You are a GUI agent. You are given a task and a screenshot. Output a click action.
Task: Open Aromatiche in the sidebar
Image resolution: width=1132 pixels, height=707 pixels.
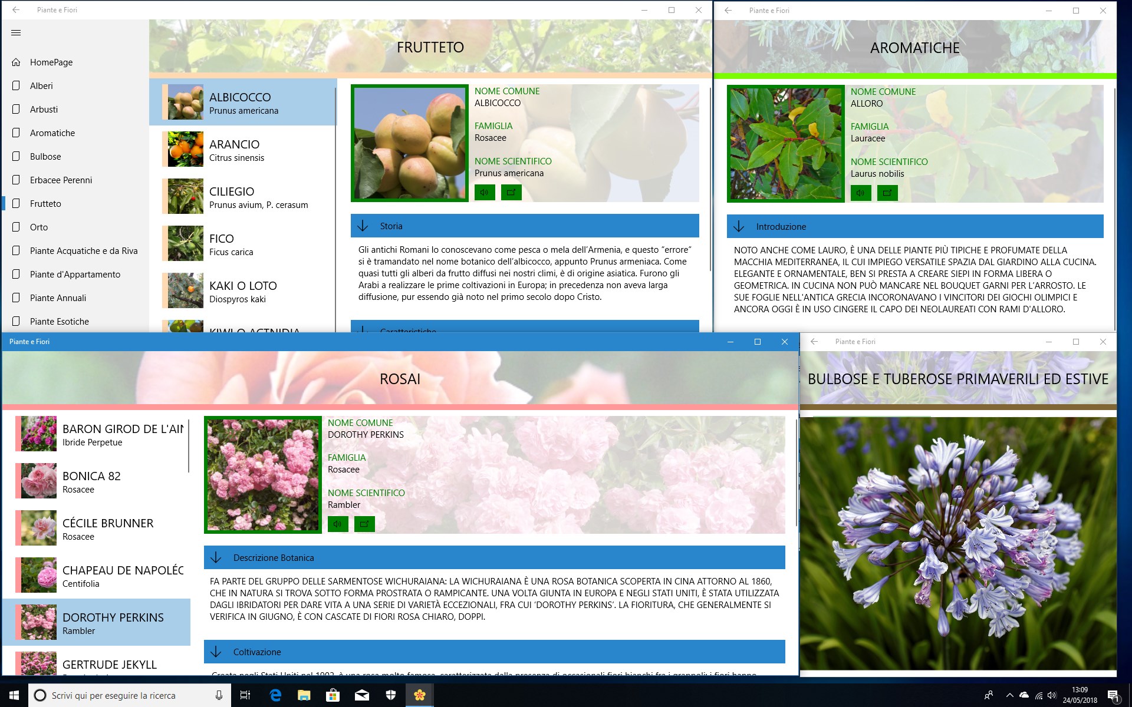(x=52, y=133)
